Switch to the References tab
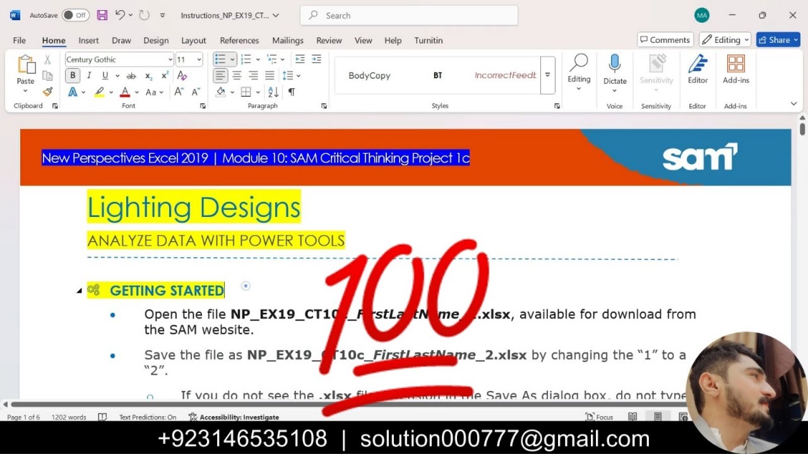 pyautogui.click(x=239, y=40)
